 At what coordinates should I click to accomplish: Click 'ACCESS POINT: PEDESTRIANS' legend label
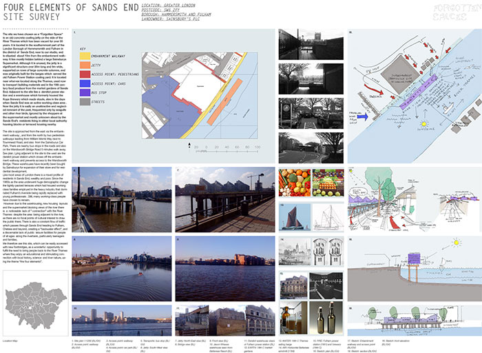coord(115,74)
